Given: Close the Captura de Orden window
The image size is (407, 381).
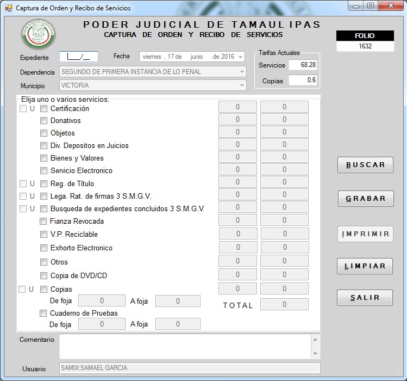Looking at the screenshot, I should point(391,6).
